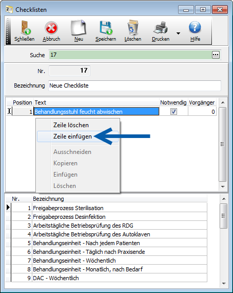Cancel with the Abbruch red X icon
This screenshot has height=293, width=233.
(x=51, y=28)
